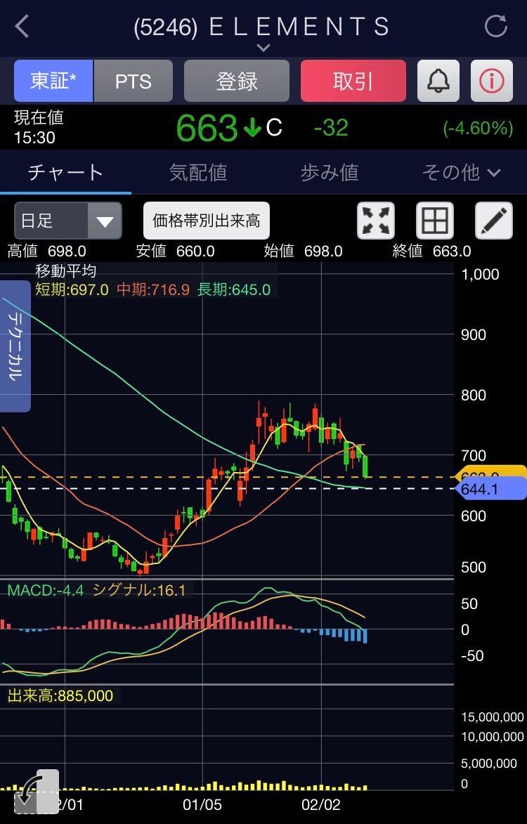The height and width of the screenshot is (824, 527).
Task: Expand chevron below ELEMENTS stock name
Action: click(263, 48)
